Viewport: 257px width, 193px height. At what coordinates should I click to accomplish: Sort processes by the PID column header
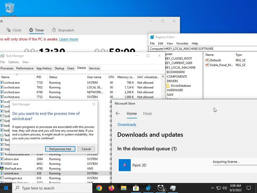41,77
